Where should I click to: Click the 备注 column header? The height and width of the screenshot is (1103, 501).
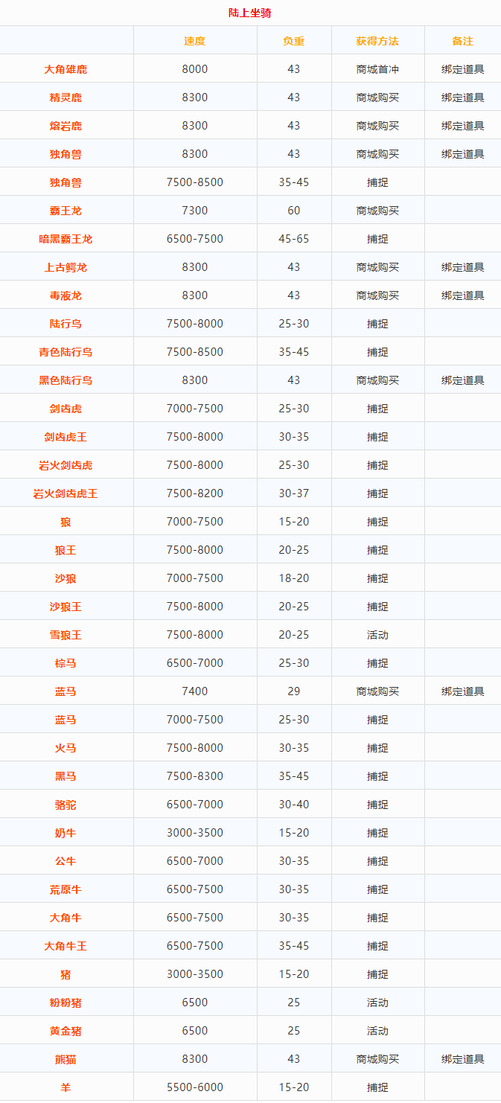462,41
